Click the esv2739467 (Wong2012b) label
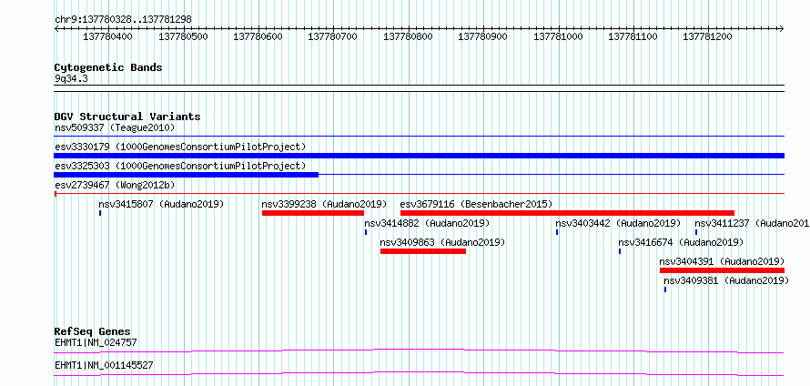 tap(115, 185)
